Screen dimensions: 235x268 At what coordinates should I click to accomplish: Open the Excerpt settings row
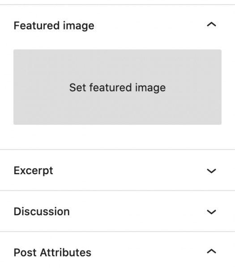(117, 171)
